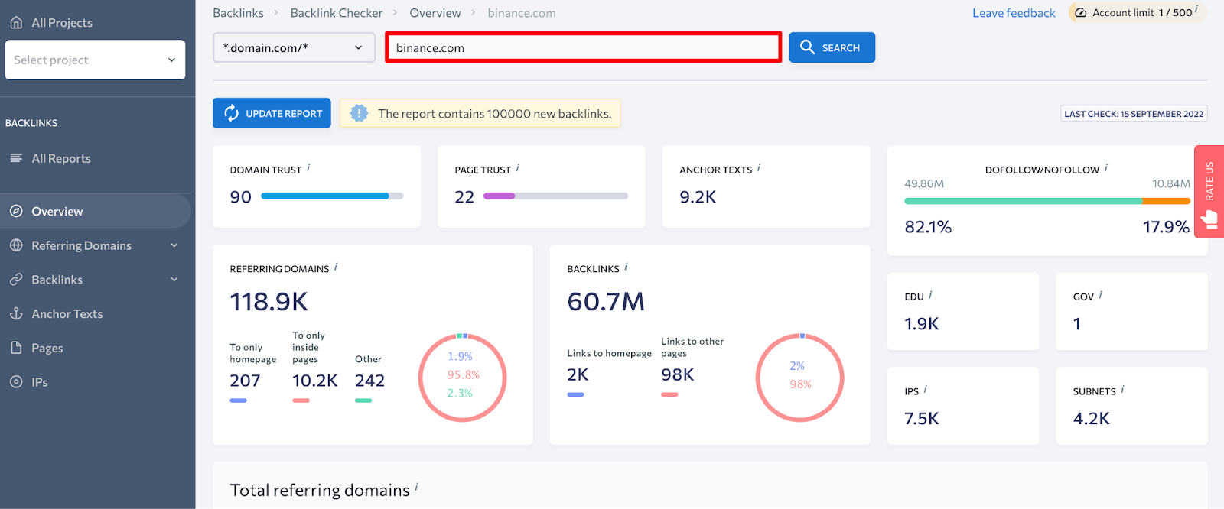Open info tooltip next to Total referring domains
Viewport: 1224px width, 509px height.
point(417,487)
